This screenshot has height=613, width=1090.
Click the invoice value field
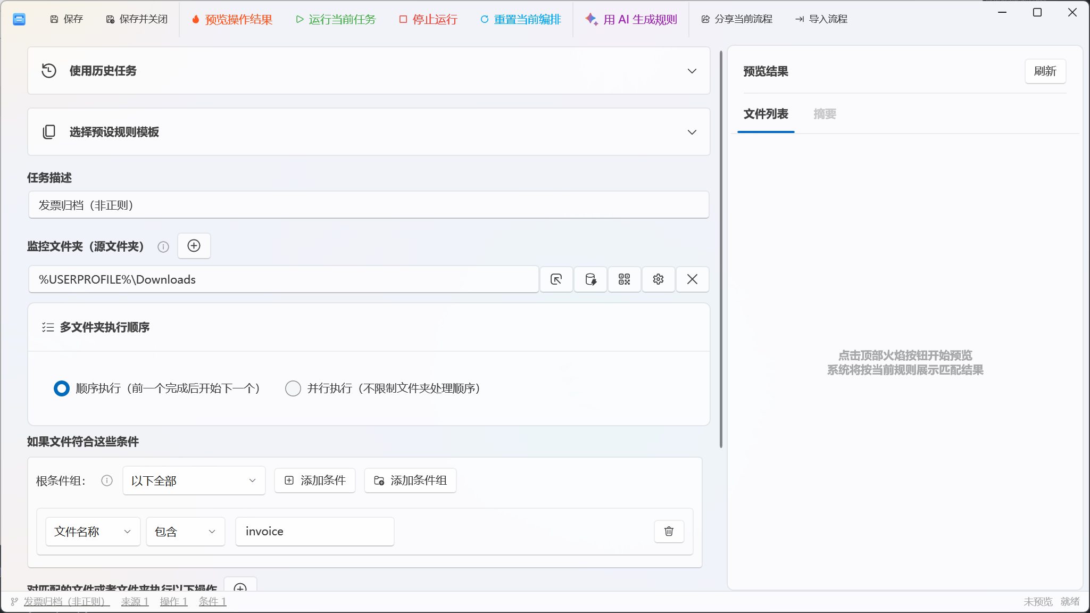coord(315,532)
